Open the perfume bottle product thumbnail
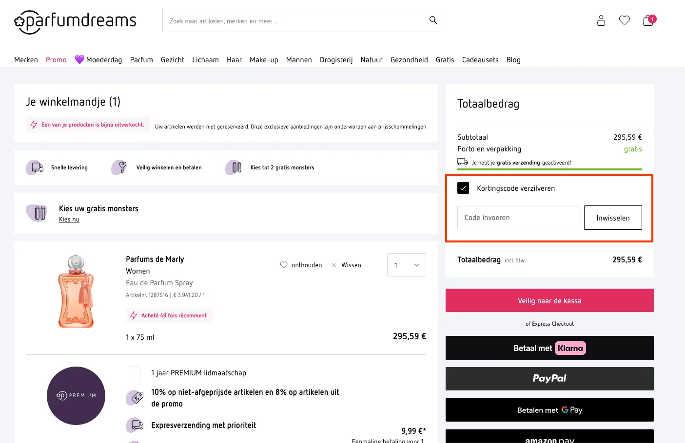Viewport: 685px width, 443px height. point(76,292)
